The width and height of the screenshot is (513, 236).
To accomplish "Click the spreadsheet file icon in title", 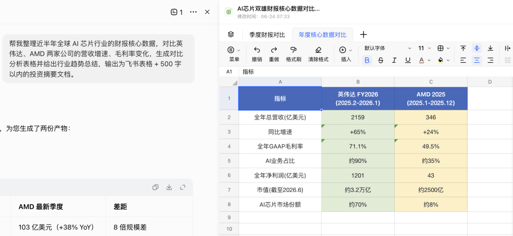I will pos(228,12).
